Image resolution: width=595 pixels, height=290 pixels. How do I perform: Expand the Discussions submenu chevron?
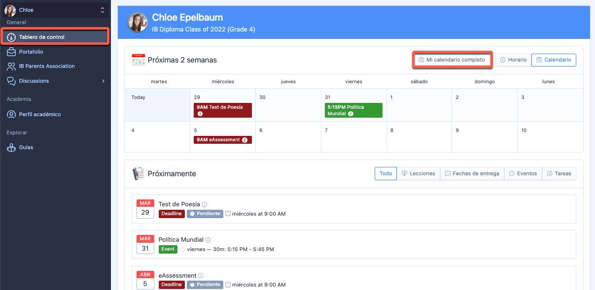[103, 81]
